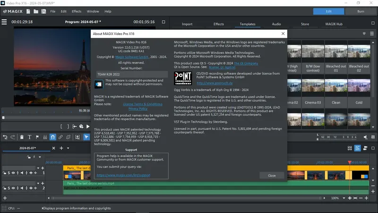Image resolution: width=378 pixels, height=213 pixels.
Task: Mute track 2 speaker icon
Action: click(x=22, y=188)
